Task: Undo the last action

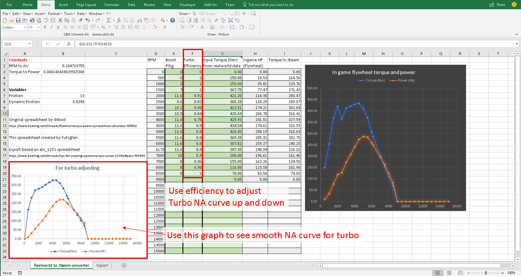Action: pos(88,20)
